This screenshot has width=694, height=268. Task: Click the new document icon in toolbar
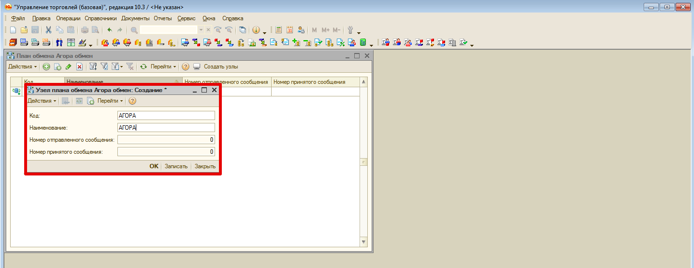click(x=13, y=30)
